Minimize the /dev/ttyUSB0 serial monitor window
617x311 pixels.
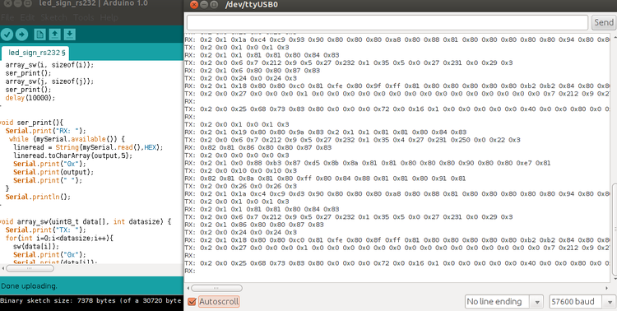coord(203,5)
